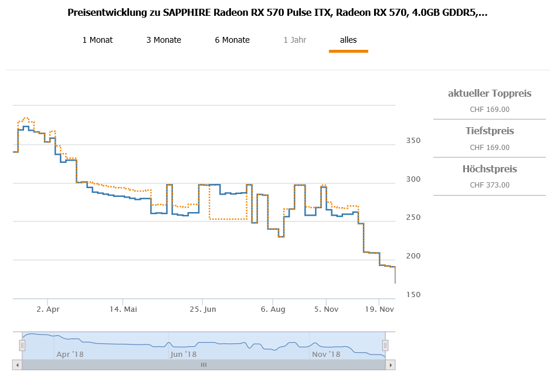
Task: Select the alles time range tab
Action: pyautogui.click(x=348, y=40)
